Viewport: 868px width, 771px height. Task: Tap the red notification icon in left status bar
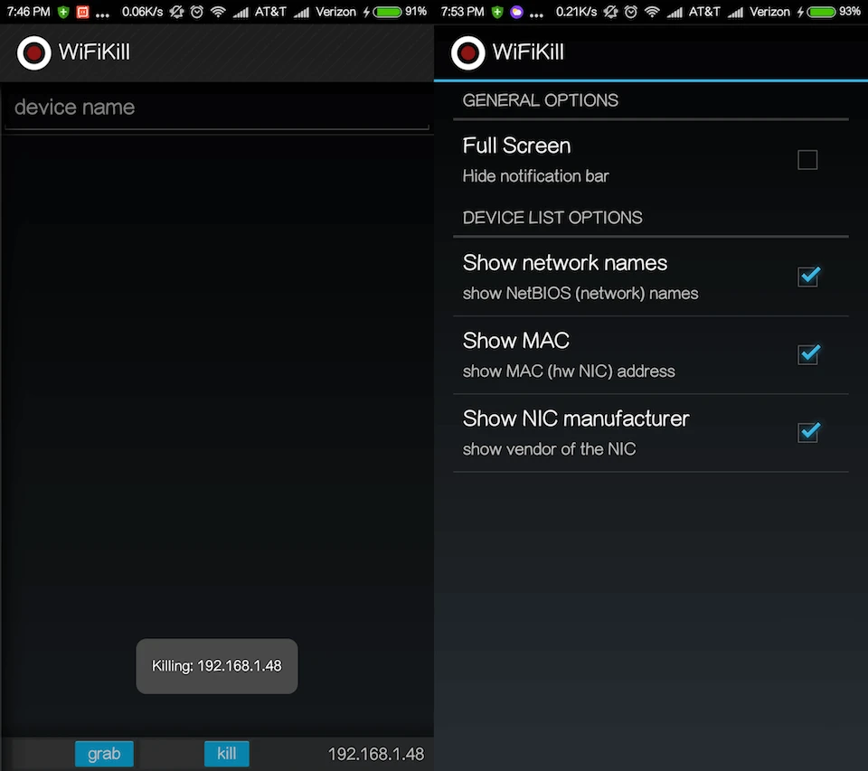pos(82,12)
